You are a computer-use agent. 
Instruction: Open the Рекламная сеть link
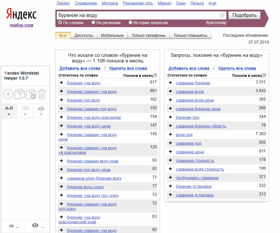138,3
